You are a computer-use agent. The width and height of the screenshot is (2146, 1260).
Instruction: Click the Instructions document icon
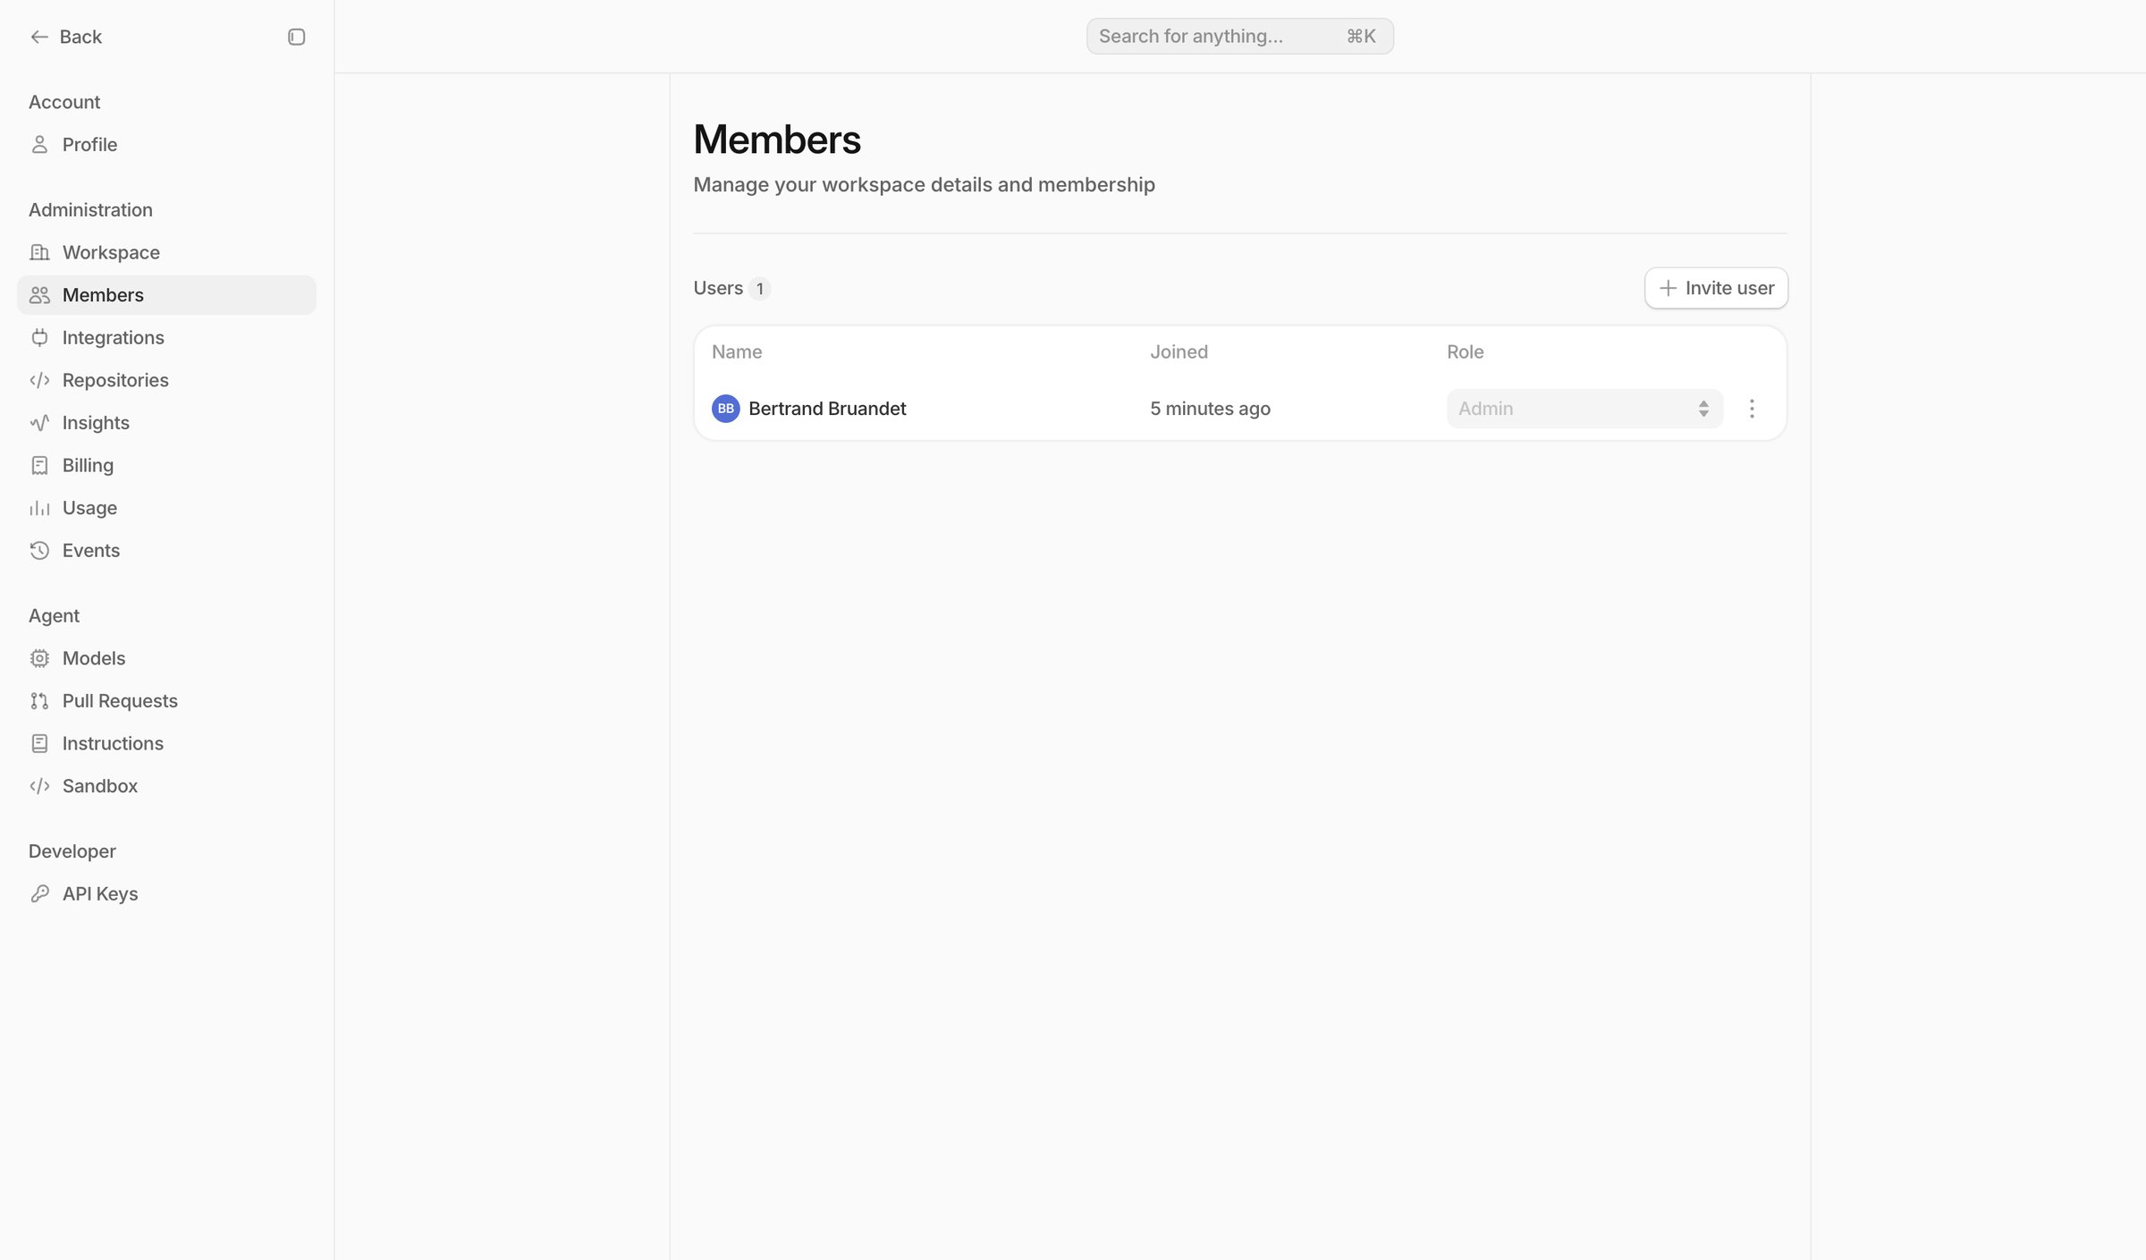coord(39,743)
